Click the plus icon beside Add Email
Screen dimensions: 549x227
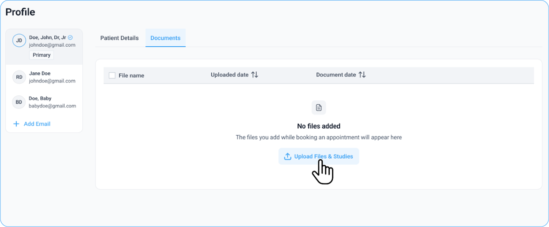pyautogui.click(x=16, y=124)
